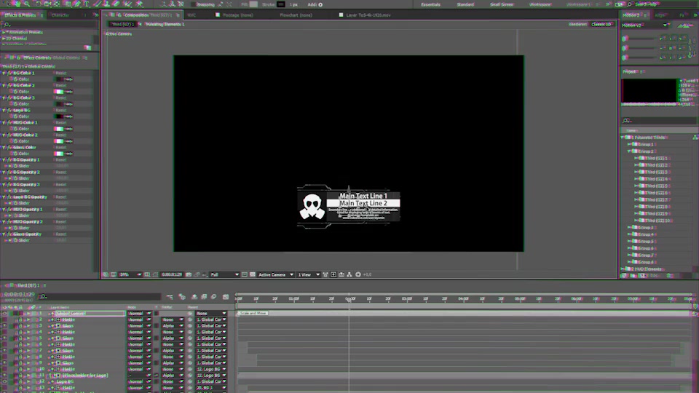Click the composition mini-flowchart icon in timeline
The width and height of the screenshot is (699, 393).
(170, 297)
